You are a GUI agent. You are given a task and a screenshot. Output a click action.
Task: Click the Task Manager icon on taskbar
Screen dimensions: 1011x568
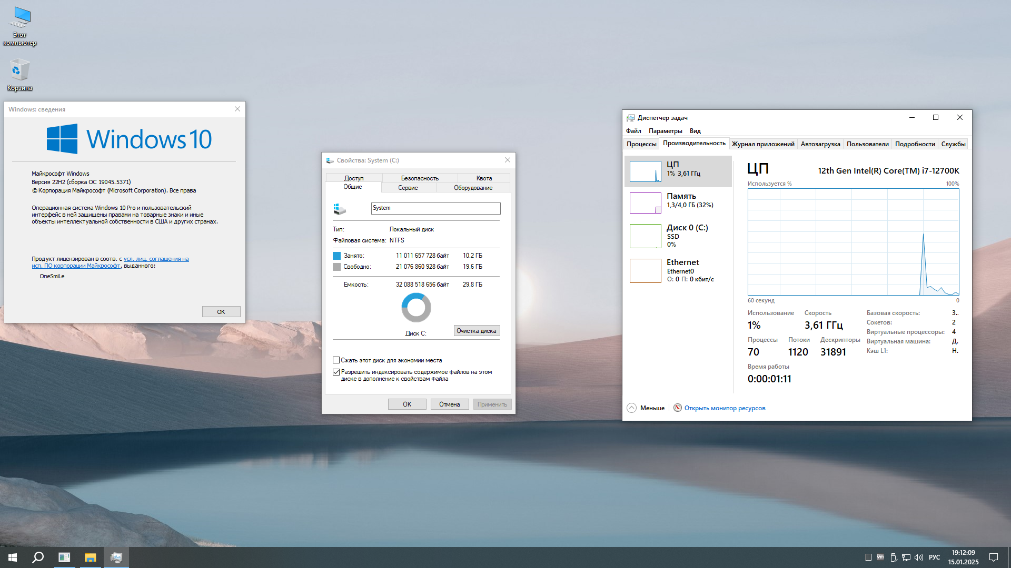click(x=116, y=557)
